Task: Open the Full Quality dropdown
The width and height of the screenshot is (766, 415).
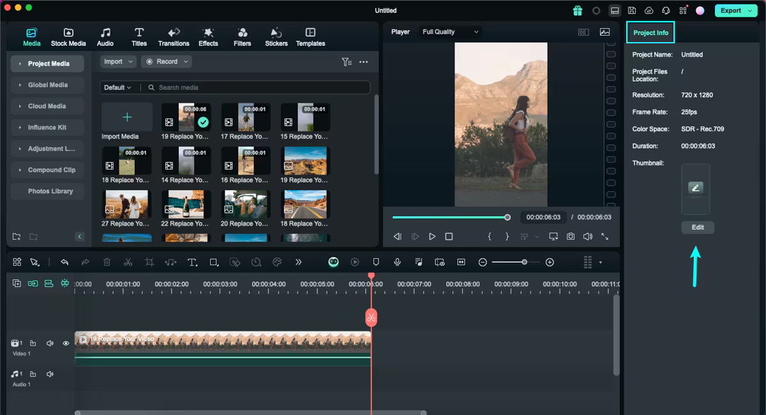Action: tap(450, 32)
